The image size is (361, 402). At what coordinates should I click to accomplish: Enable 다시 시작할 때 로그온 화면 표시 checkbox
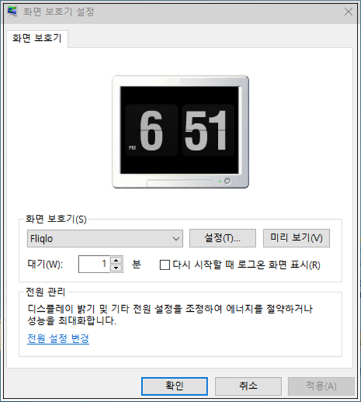click(x=165, y=265)
